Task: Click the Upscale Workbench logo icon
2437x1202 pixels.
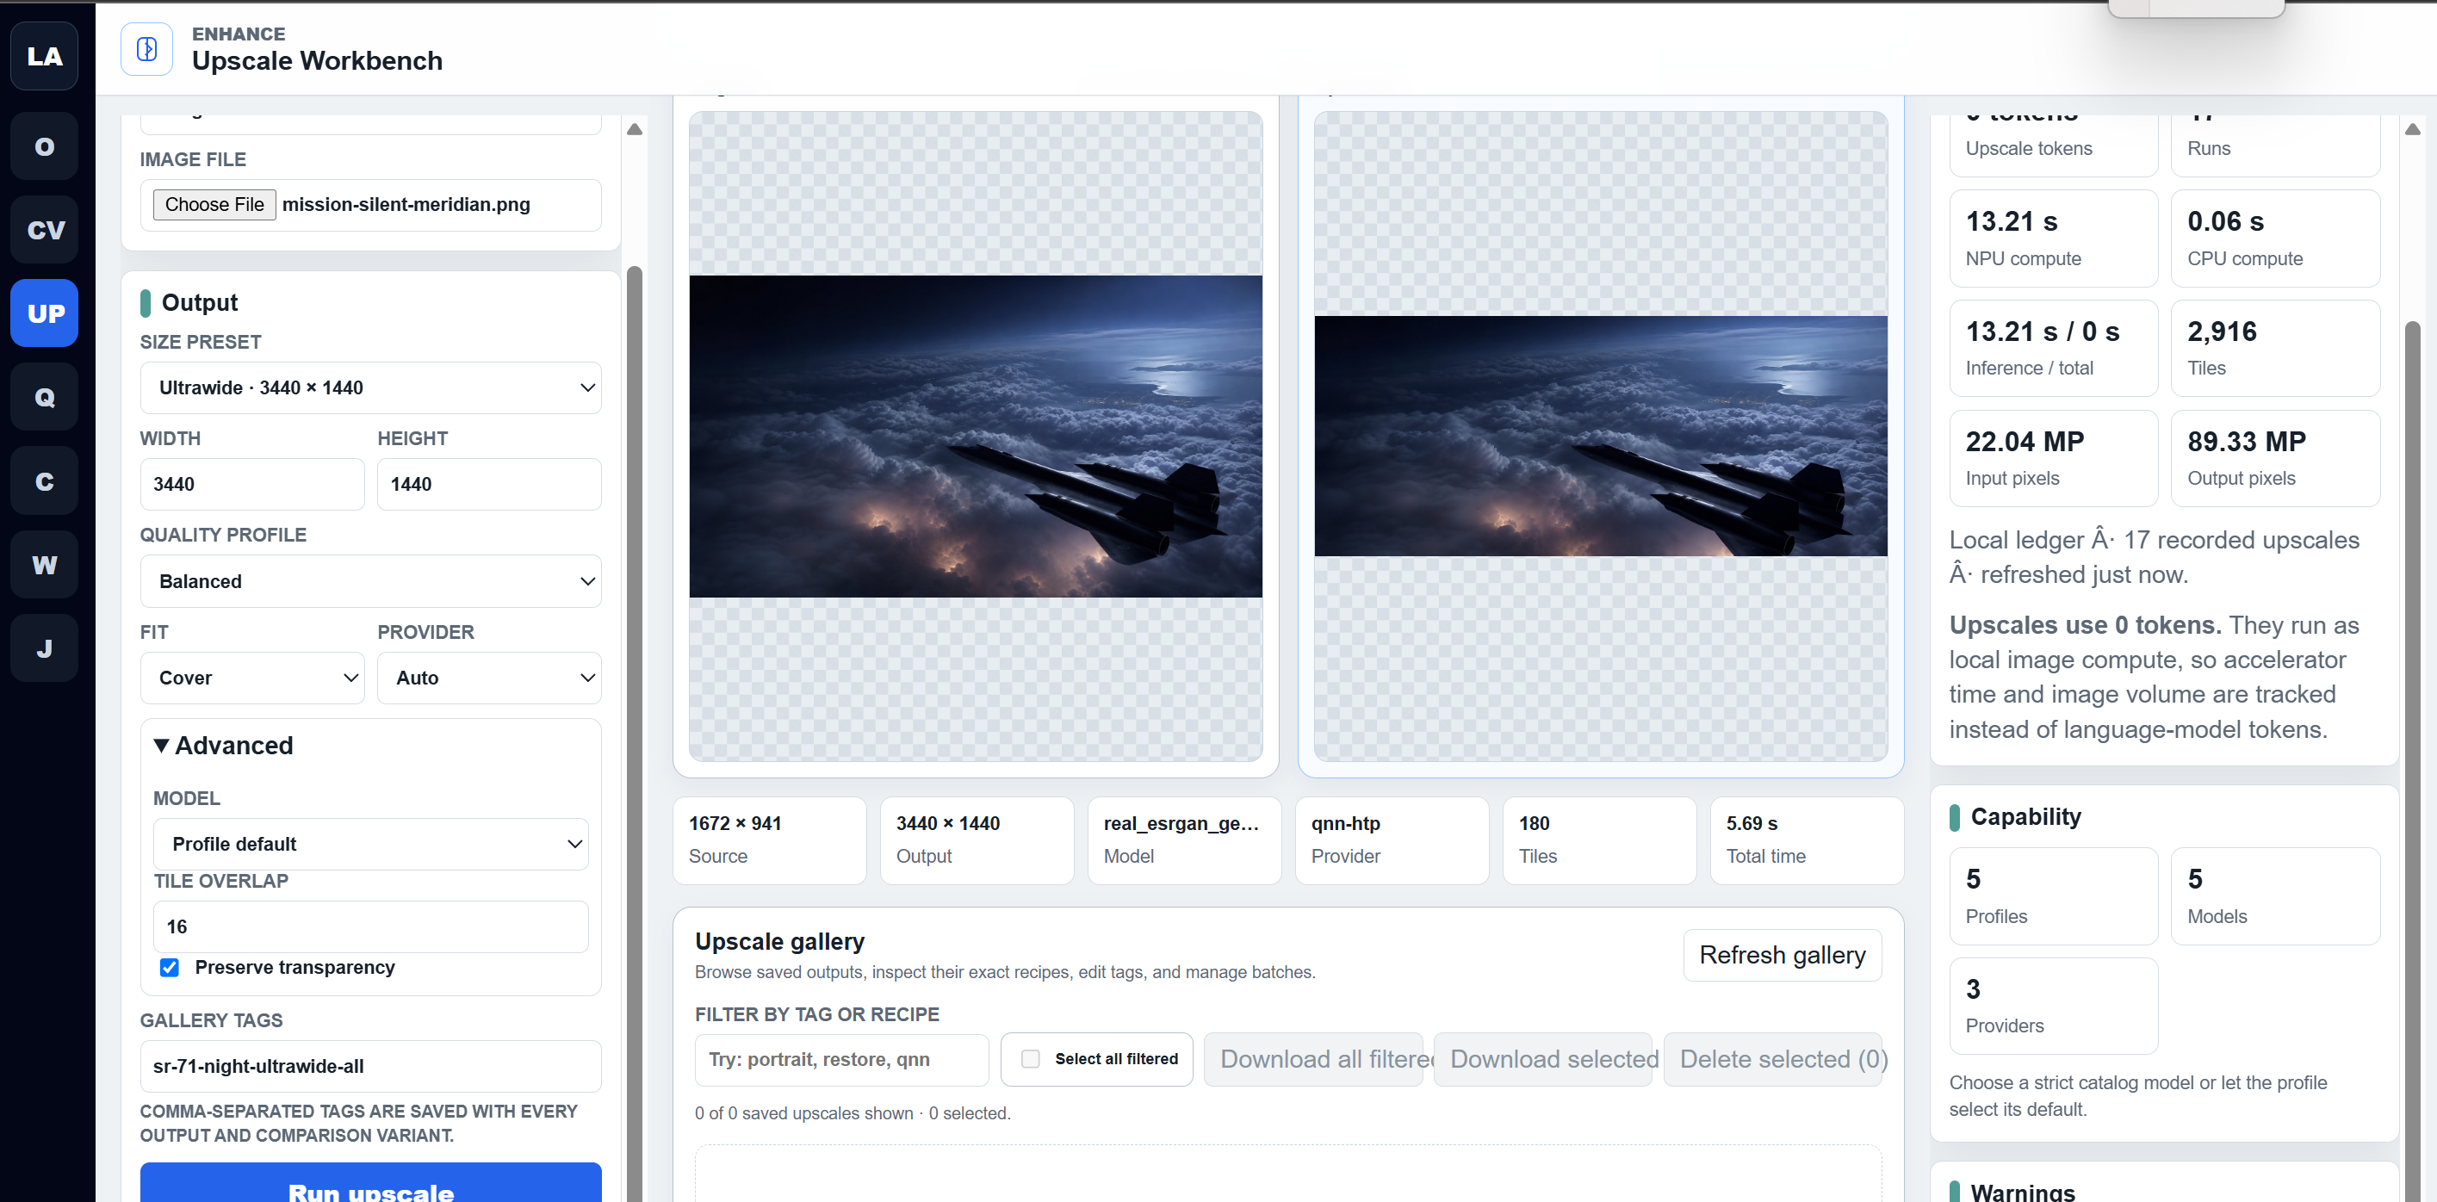Action: [146, 49]
